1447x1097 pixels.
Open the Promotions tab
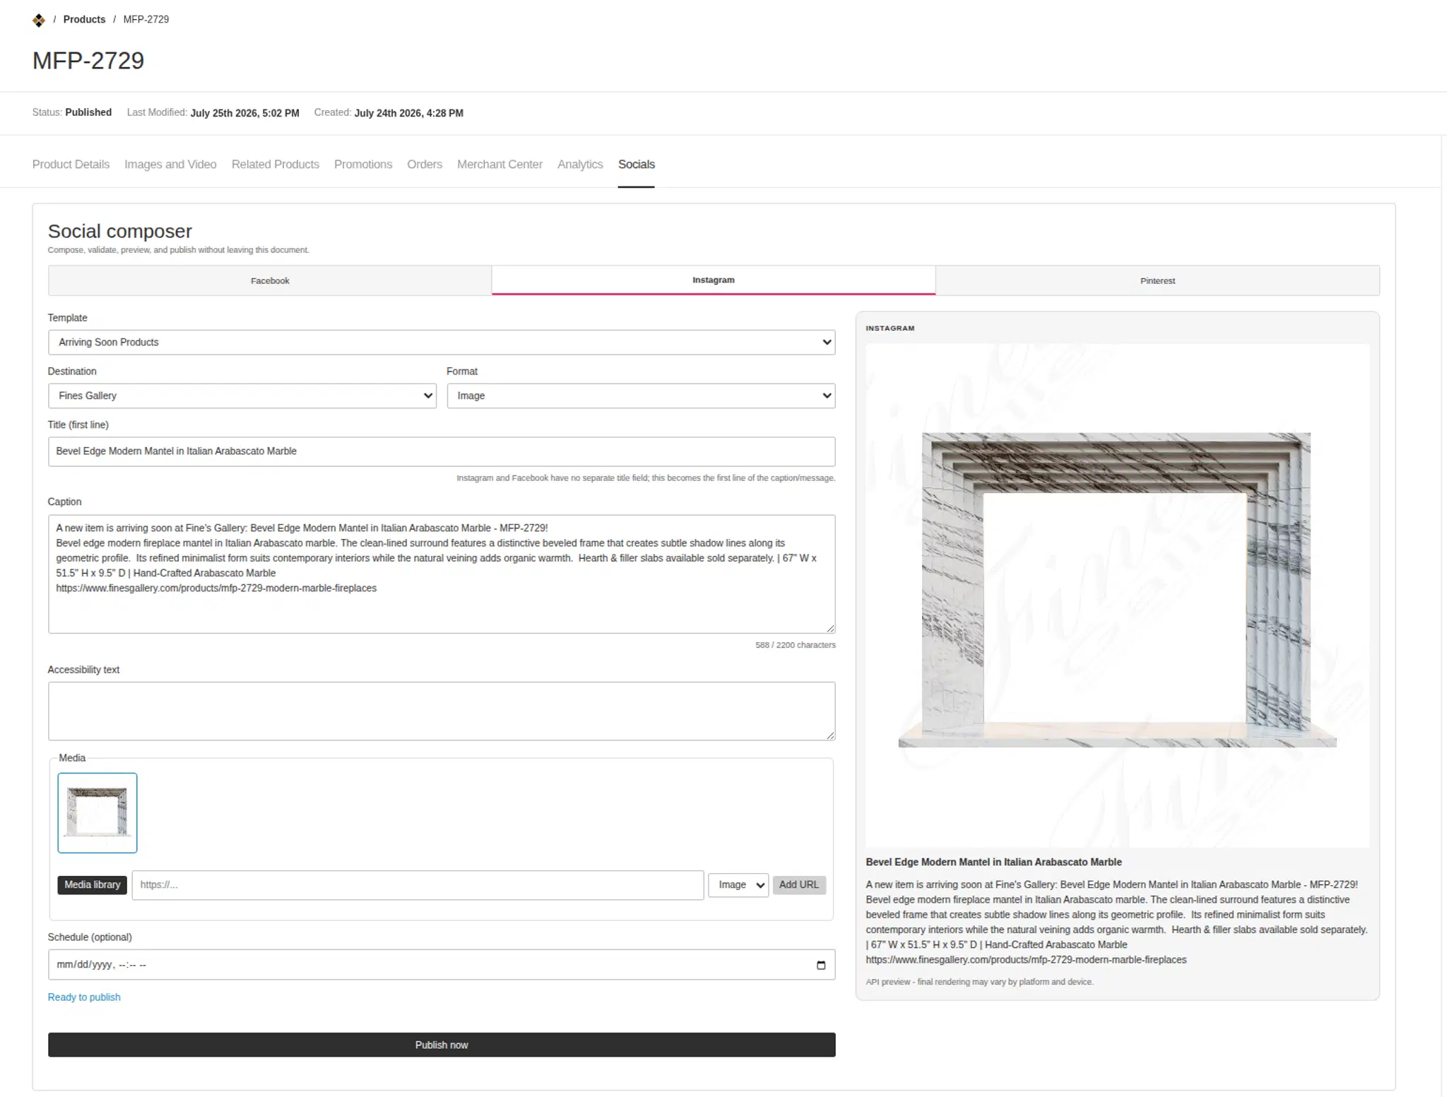click(x=363, y=164)
